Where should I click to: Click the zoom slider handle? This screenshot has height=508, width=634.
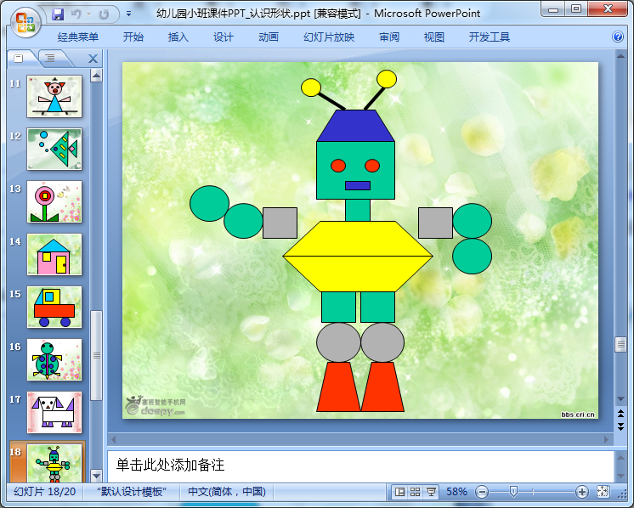point(513,491)
